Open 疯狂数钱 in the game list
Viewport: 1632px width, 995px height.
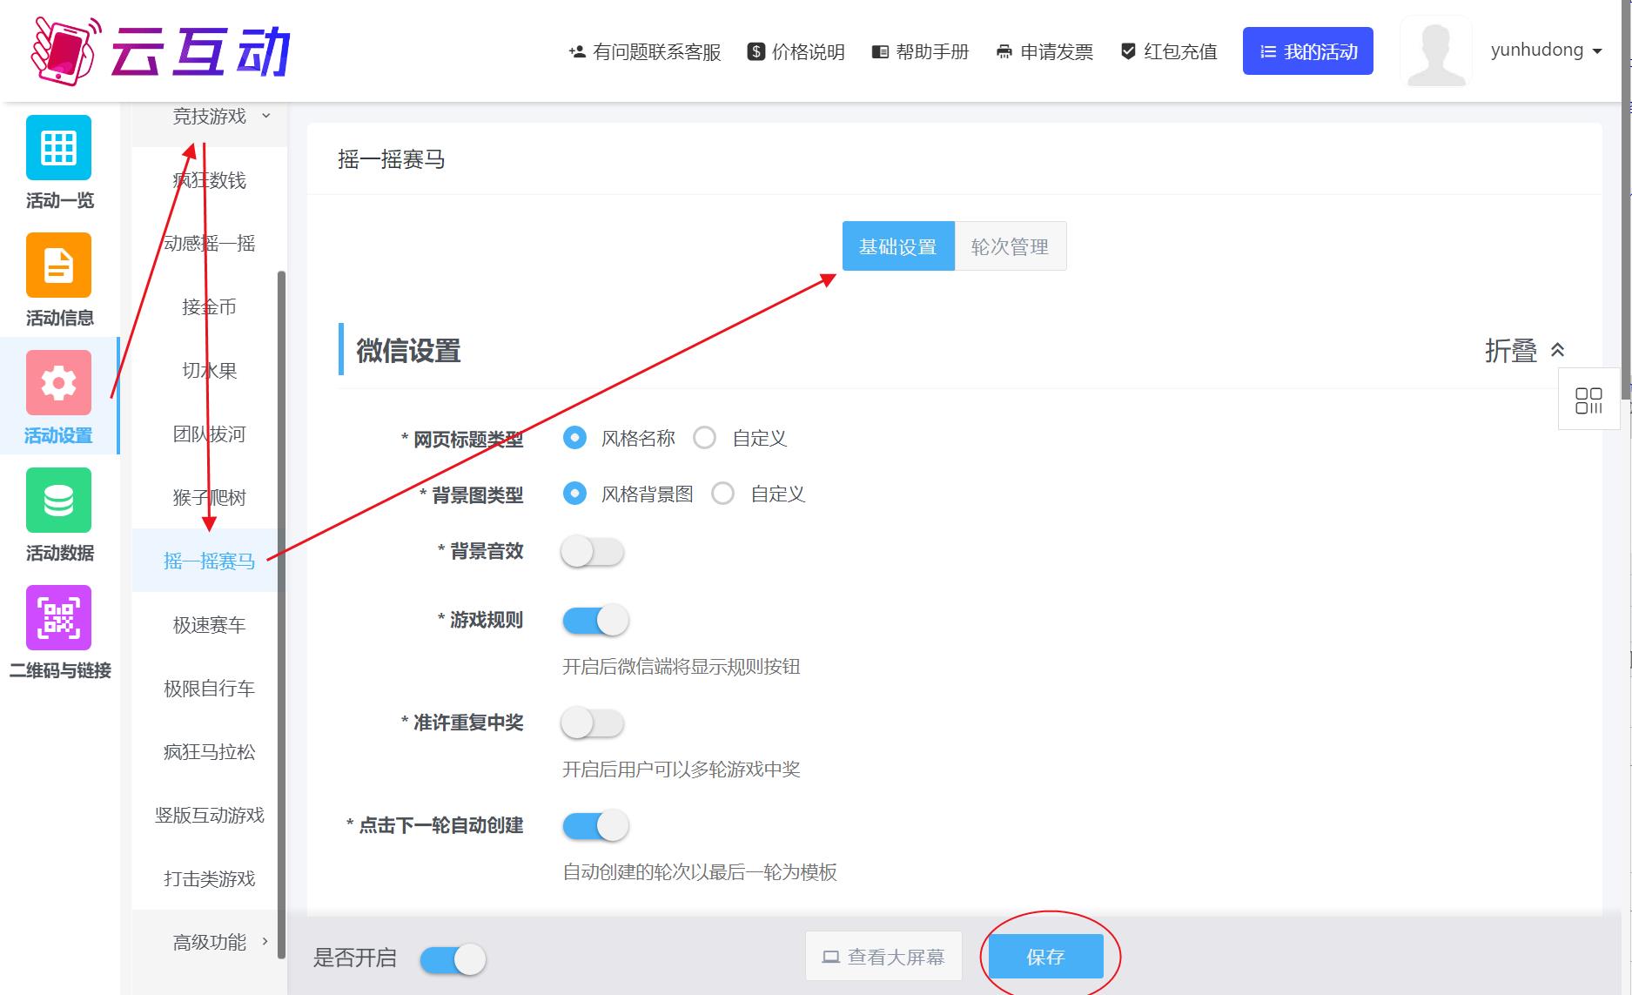click(x=210, y=180)
